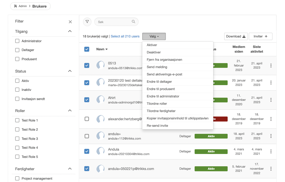
Task: Choose Deaktiver from the Valg menu
Action: 154,52
